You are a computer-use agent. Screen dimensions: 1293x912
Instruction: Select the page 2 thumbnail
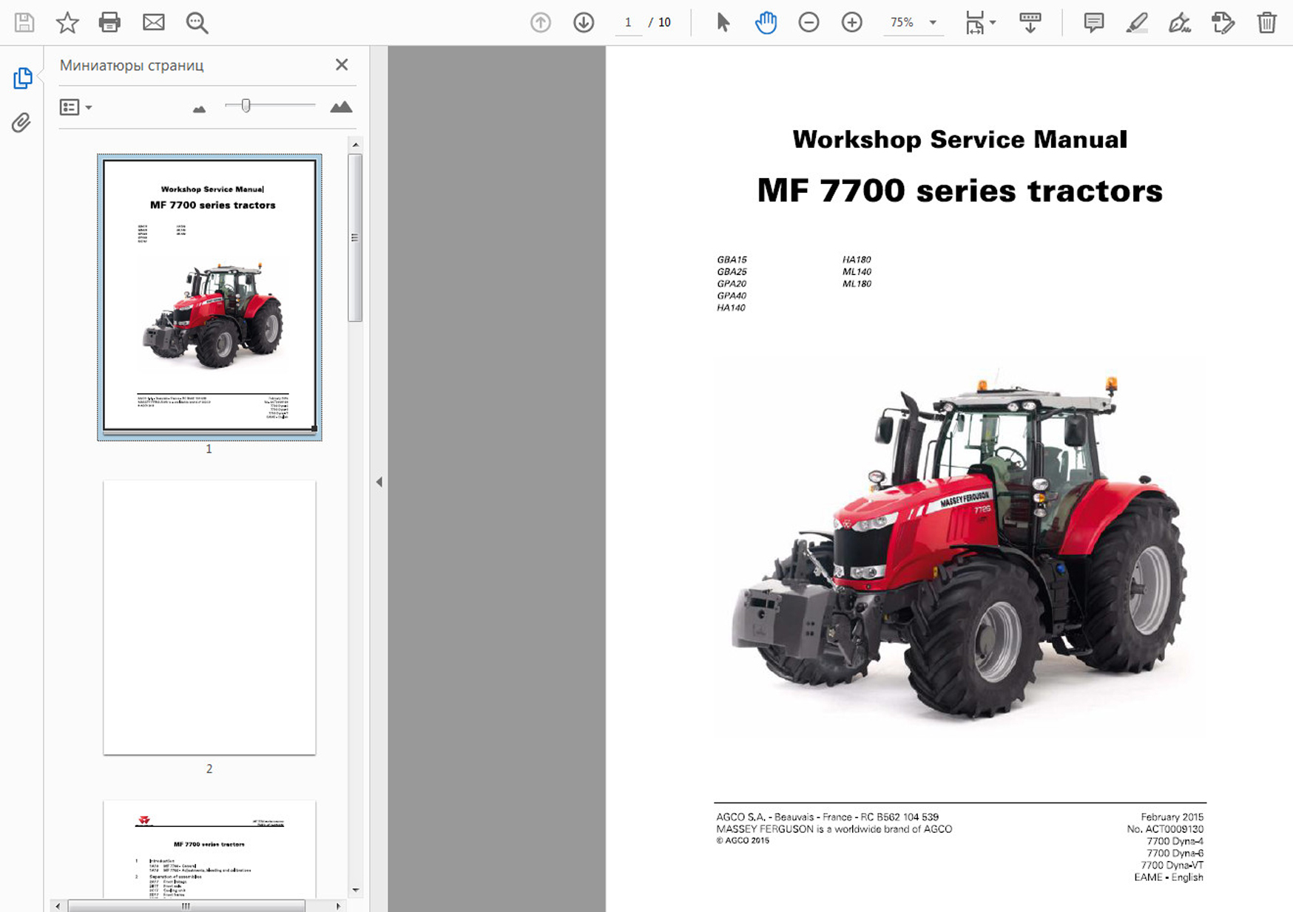209,617
